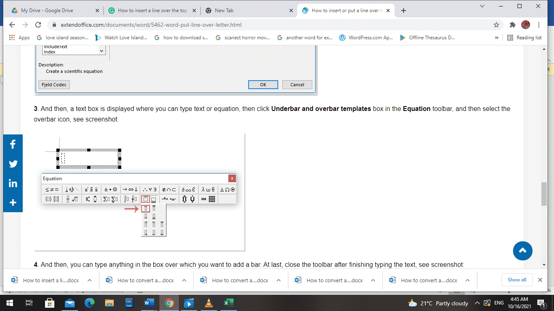Select the relational symbols palette

pyautogui.click(x=52, y=189)
